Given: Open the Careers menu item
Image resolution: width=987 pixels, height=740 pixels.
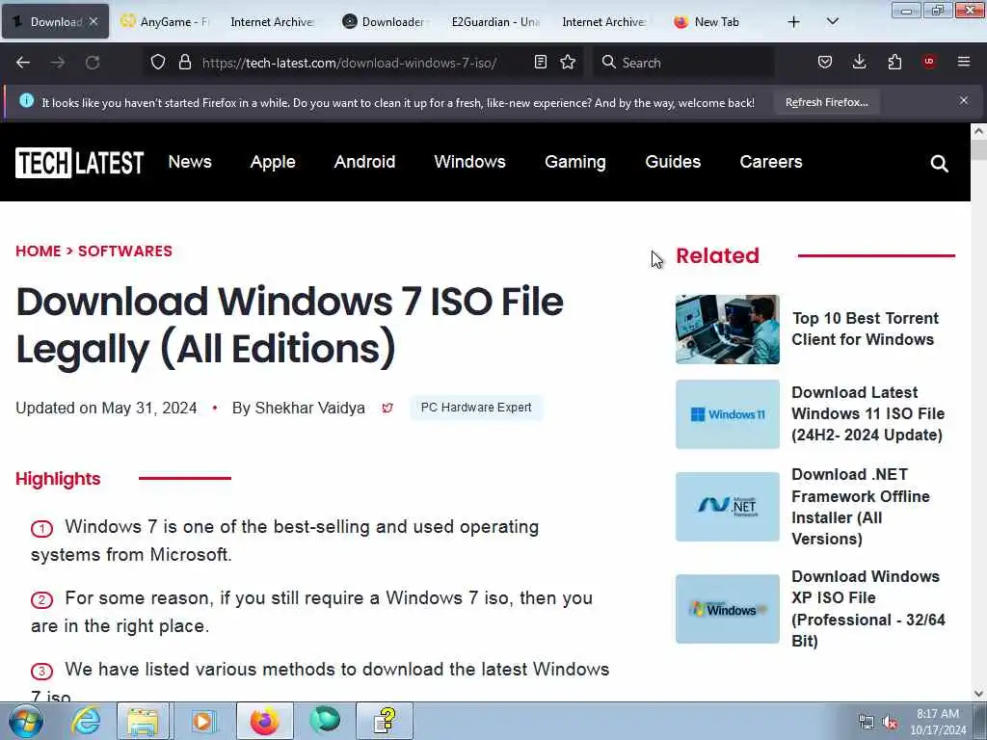Looking at the screenshot, I should click(770, 162).
